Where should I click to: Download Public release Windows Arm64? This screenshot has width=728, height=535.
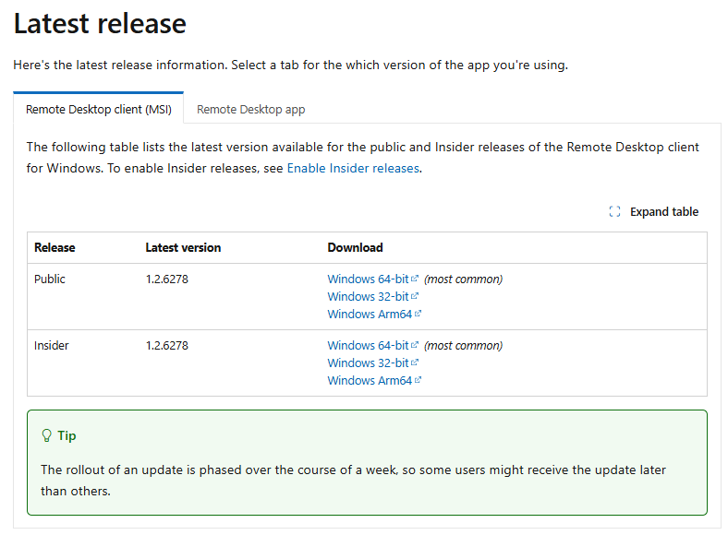pyautogui.click(x=370, y=314)
